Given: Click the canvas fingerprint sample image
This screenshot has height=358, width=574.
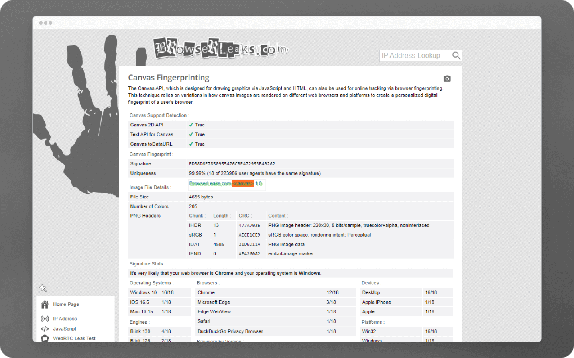Looking at the screenshot, I should coord(226,184).
